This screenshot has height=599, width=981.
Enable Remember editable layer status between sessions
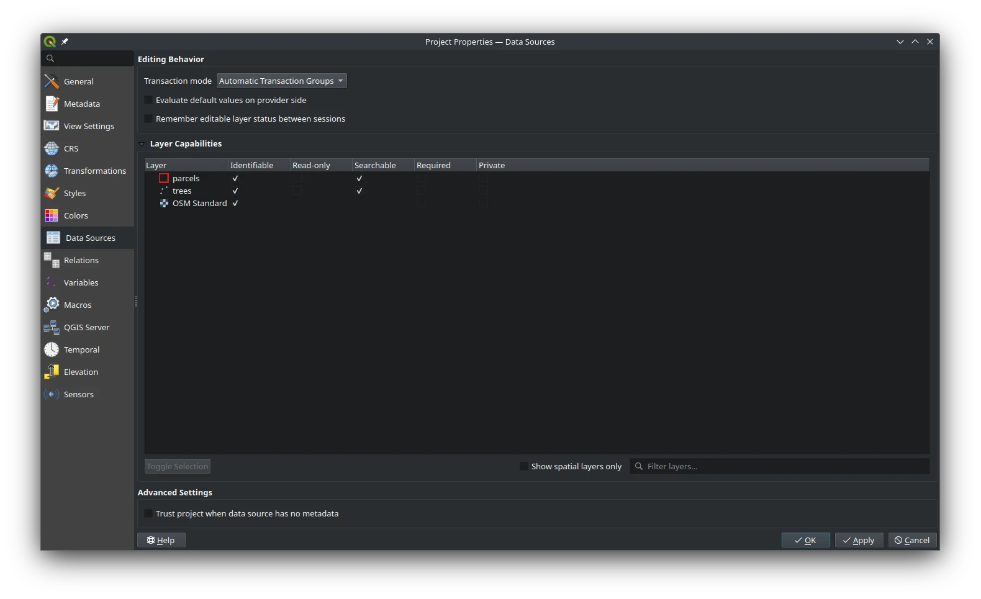148,119
